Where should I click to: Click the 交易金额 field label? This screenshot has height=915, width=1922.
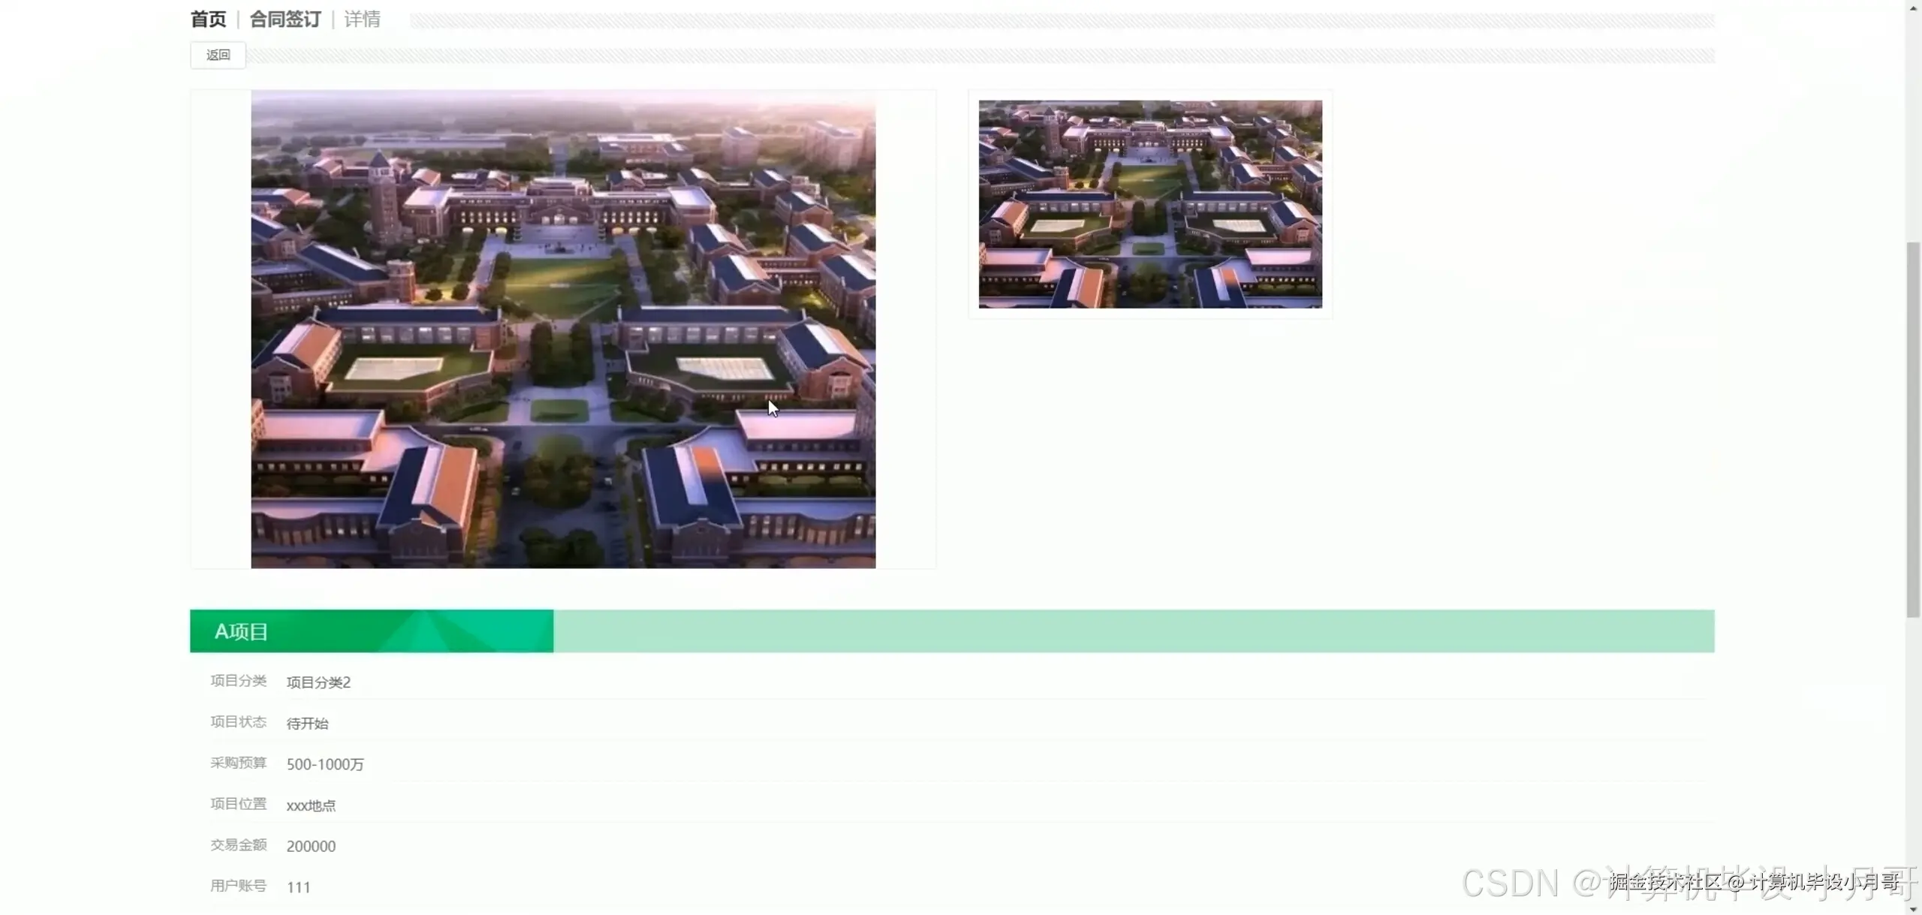tap(238, 844)
